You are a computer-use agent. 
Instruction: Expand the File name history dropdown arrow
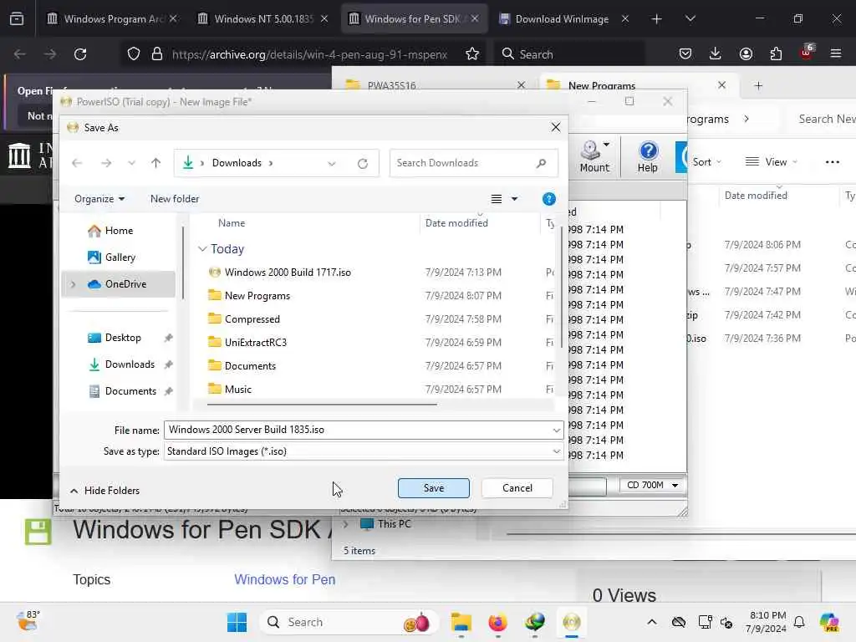click(x=556, y=431)
